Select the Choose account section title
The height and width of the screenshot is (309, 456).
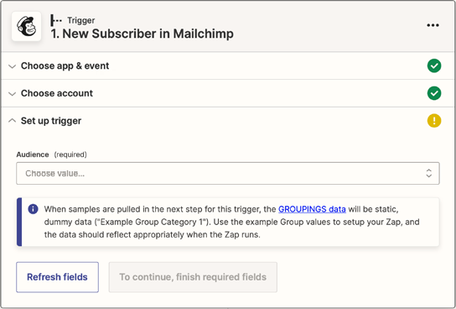(x=57, y=93)
